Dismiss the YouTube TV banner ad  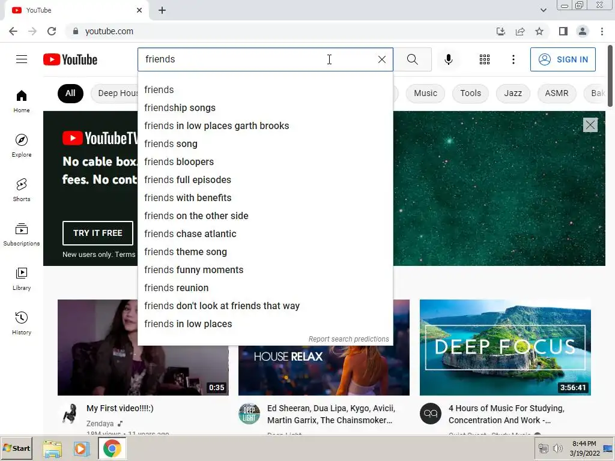(590, 125)
